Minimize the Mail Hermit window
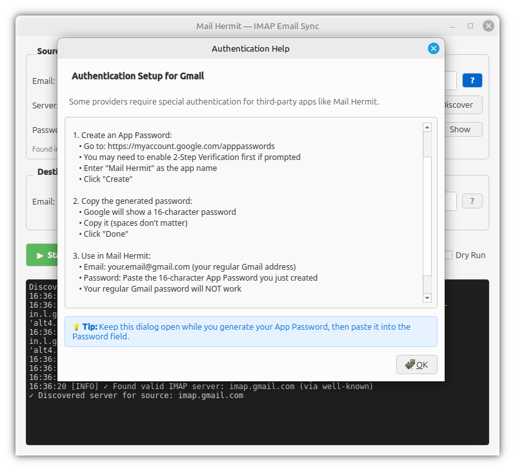Viewport: 515px width, 471px height. click(x=452, y=26)
